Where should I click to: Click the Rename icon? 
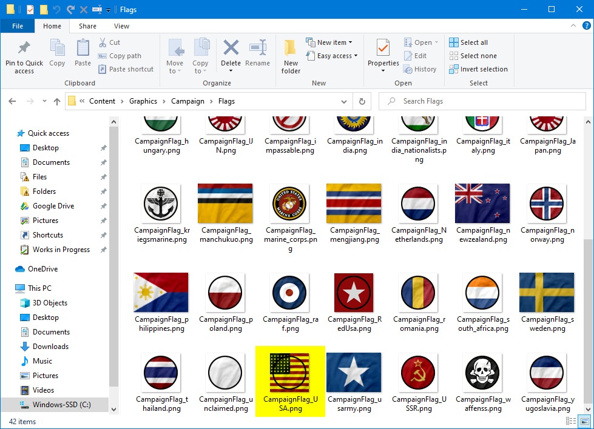[258, 48]
